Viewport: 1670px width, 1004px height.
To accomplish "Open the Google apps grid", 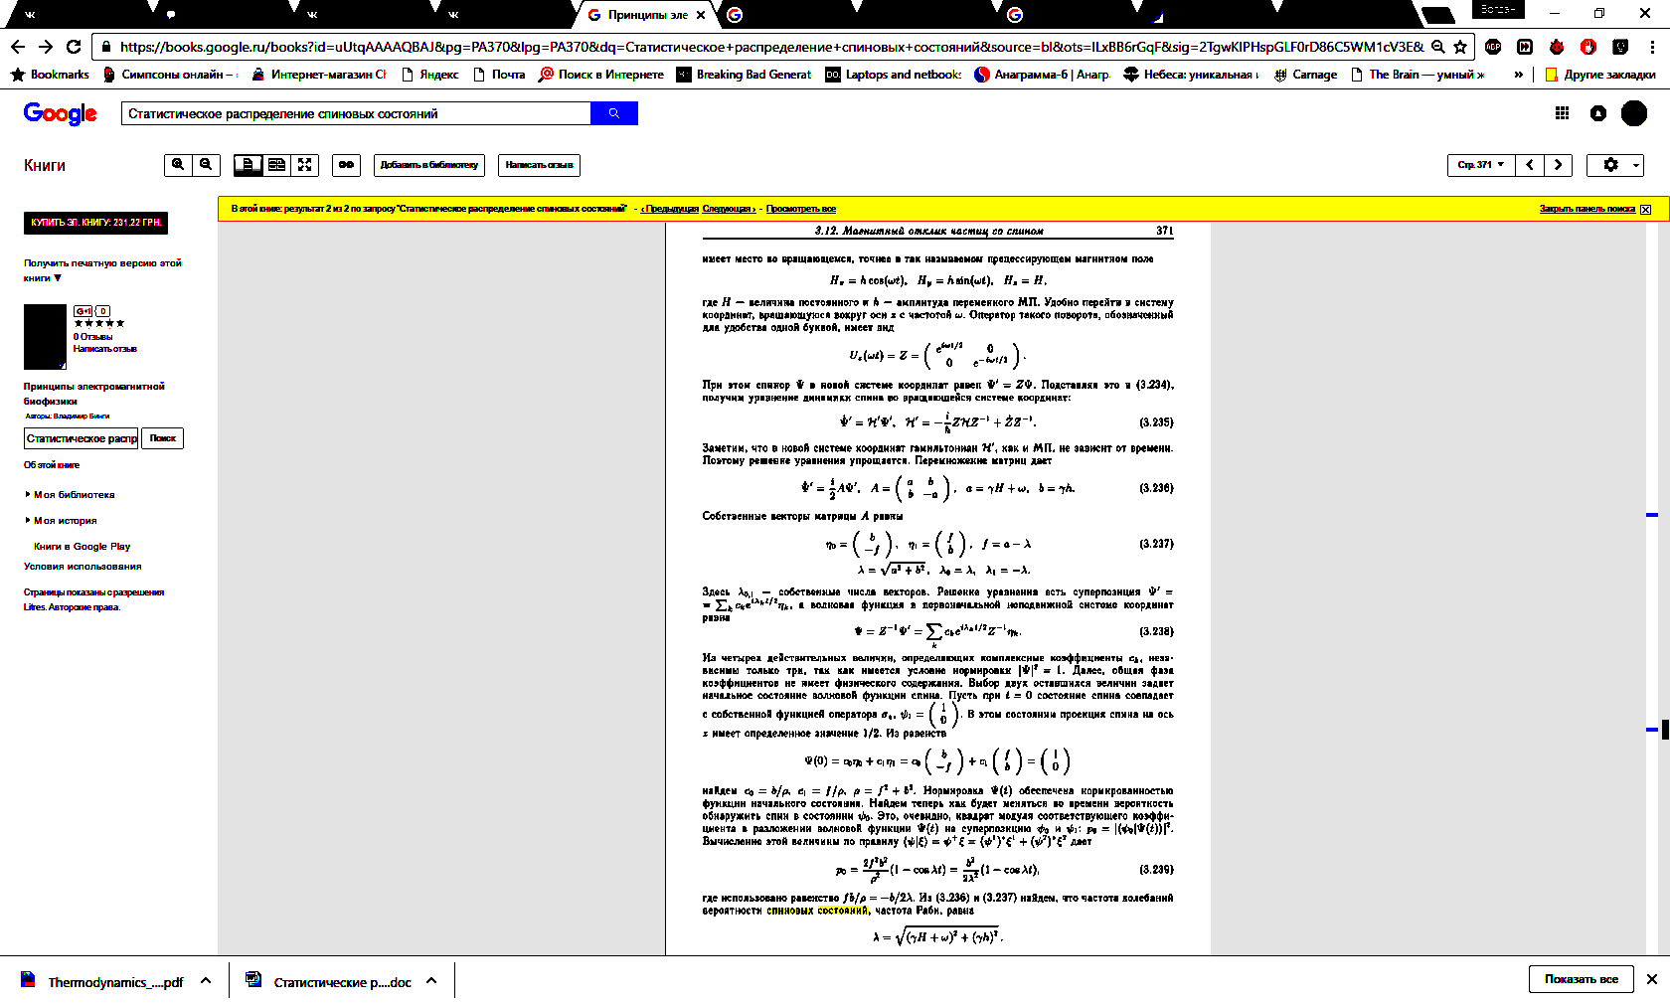I will (x=1562, y=113).
